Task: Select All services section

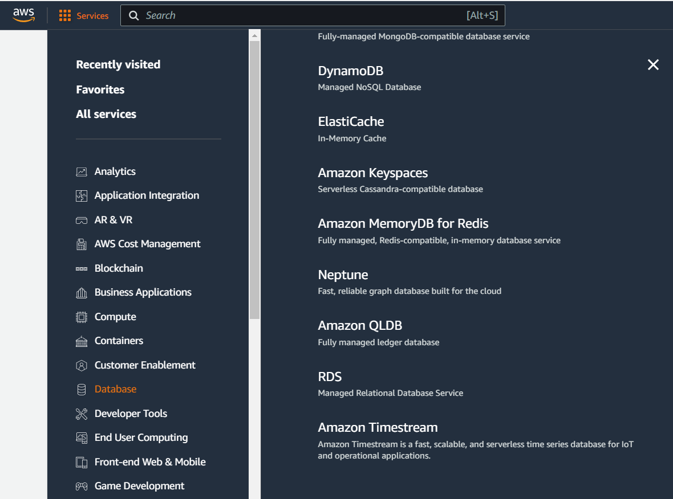Action: 106,114
